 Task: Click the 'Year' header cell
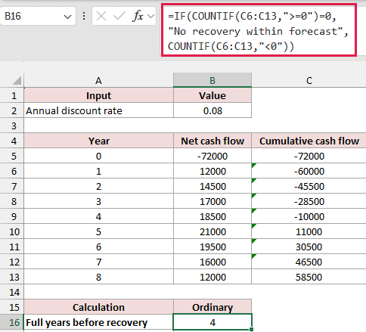coord(98,141)
